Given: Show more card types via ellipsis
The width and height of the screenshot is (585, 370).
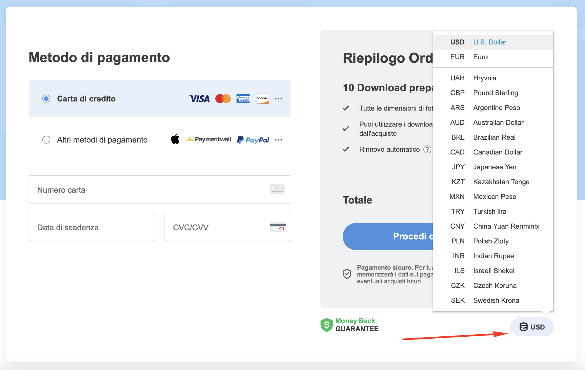Looking at the screenshot, I should (x=279, y=99).
